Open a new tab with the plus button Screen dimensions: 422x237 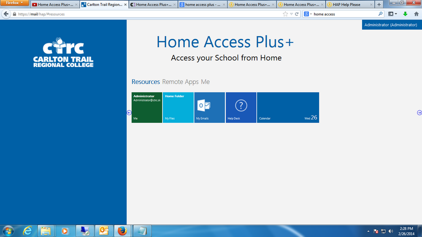point(379,5)
